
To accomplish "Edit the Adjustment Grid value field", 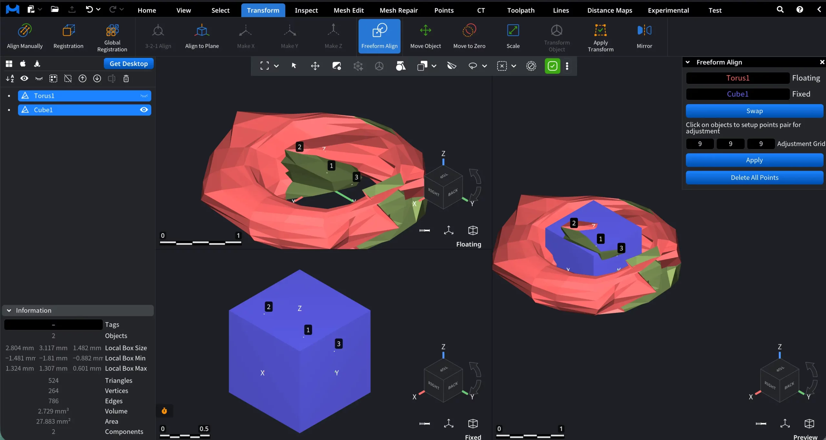I will [700, 144].
